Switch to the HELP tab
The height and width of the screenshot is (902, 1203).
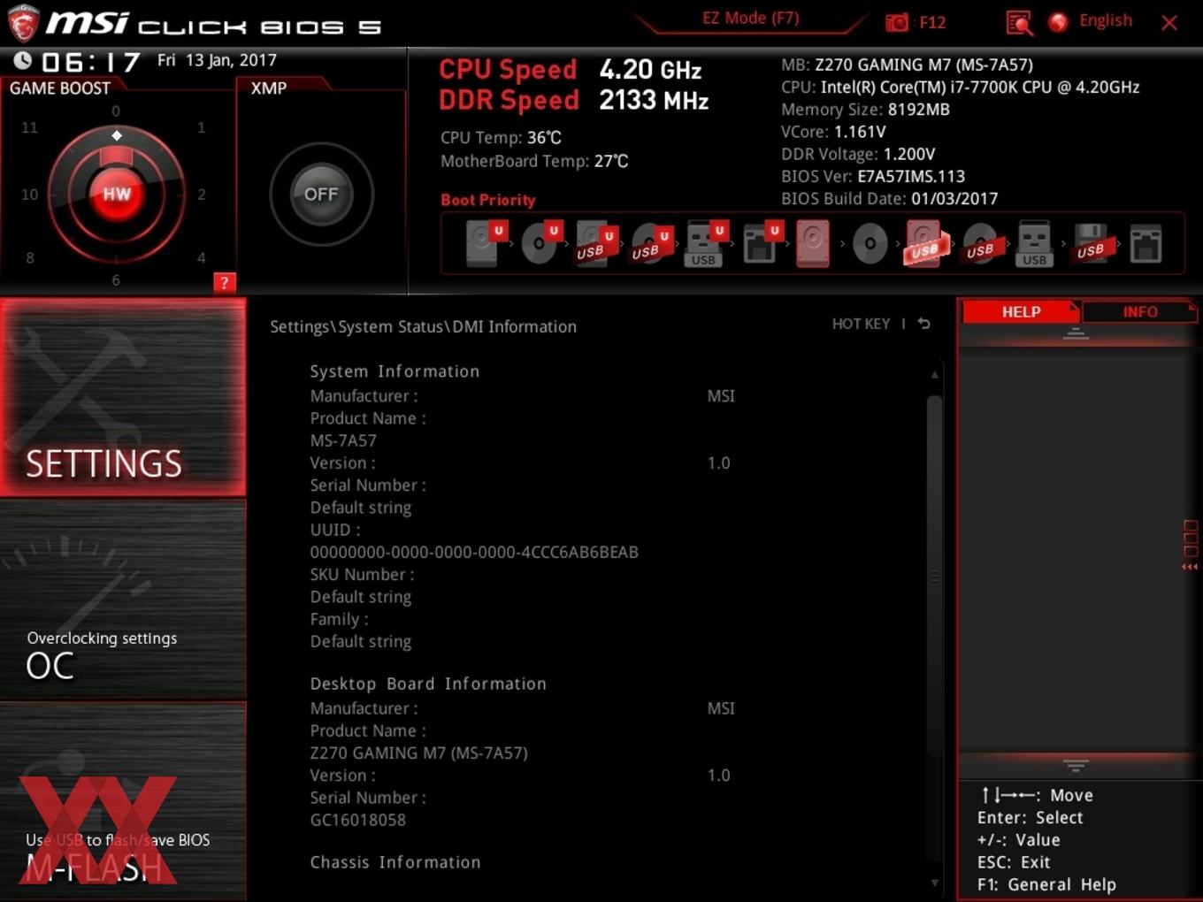point(1021,312)
